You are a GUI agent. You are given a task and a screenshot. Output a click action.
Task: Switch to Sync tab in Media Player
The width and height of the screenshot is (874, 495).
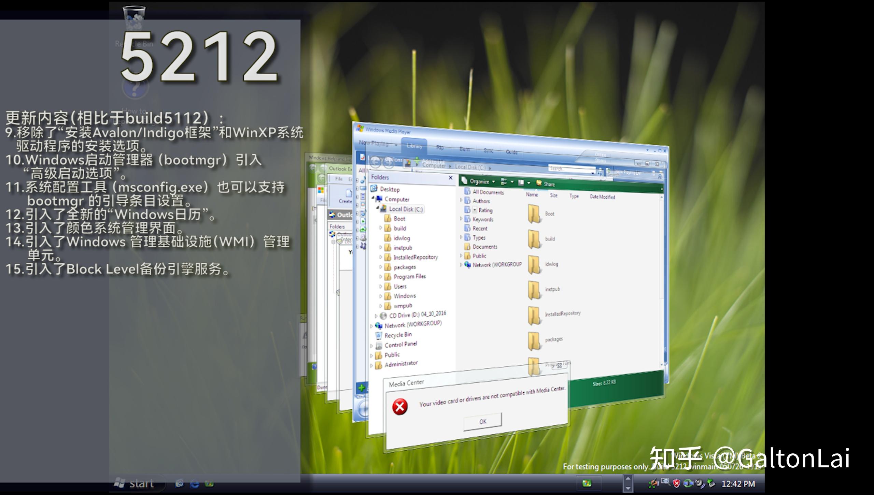point(489,150)
